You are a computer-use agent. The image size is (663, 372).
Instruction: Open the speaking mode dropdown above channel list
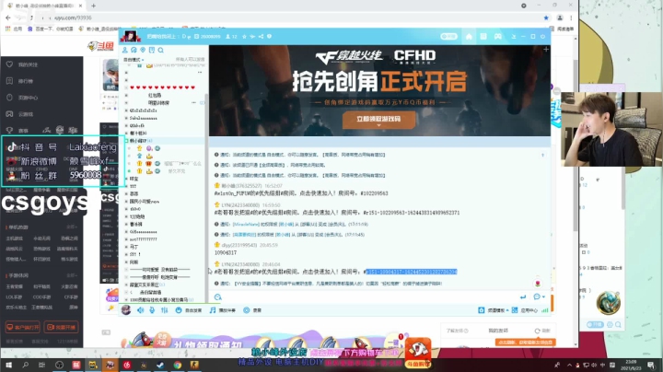click(134, 60)
